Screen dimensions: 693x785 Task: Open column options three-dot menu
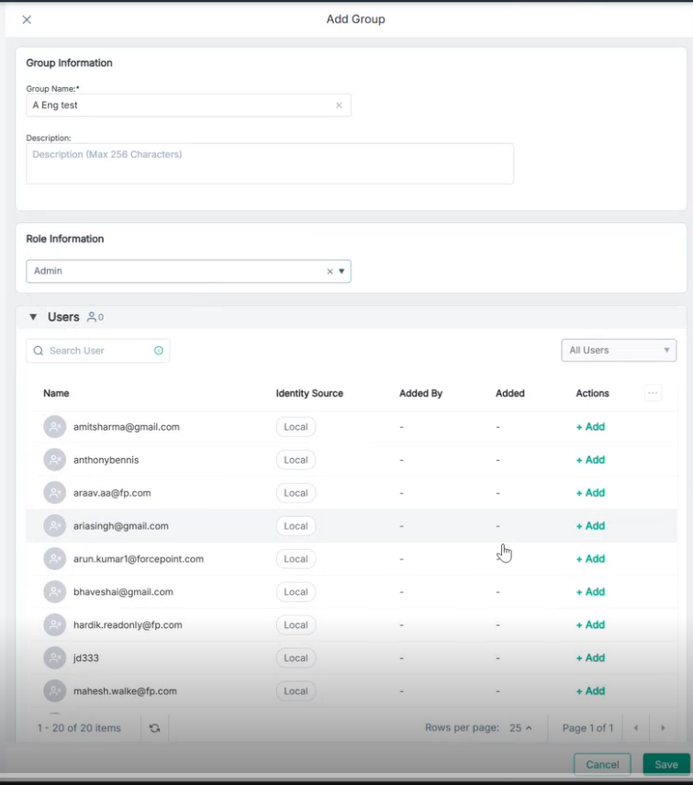pyautogui.click(x=653, y=393)
